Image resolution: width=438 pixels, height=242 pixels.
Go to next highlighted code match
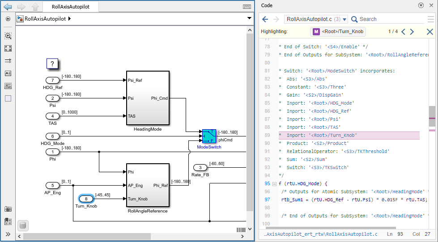click(x=412, y=32)
